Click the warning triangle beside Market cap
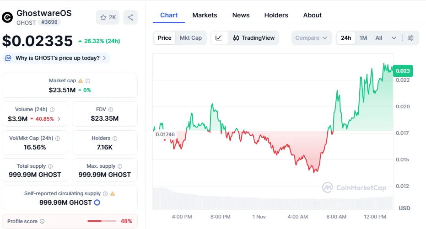Screen dimensions: 426x229 (81, 81)
